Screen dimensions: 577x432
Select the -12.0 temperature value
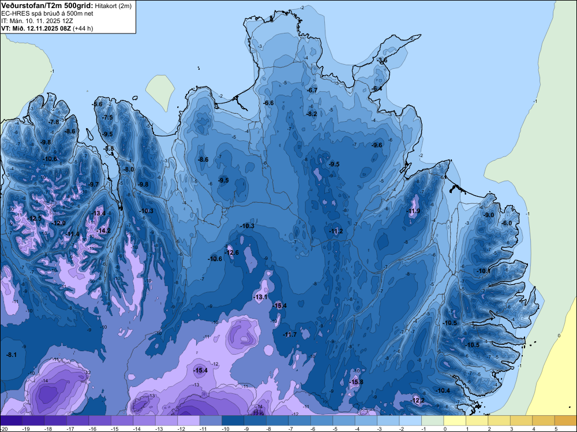(x=59, y=223)
